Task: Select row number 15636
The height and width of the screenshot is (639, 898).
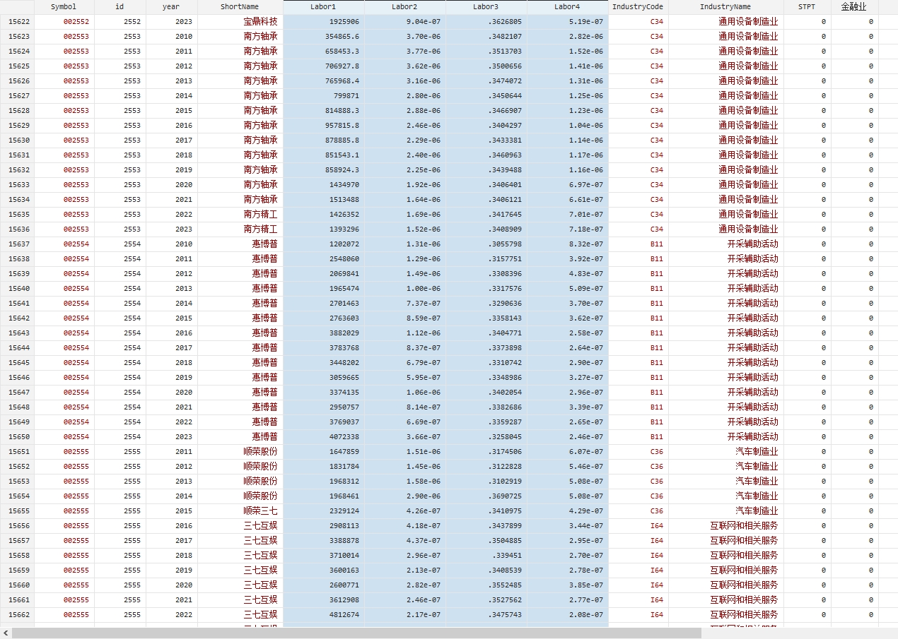Action: [19, 229]
